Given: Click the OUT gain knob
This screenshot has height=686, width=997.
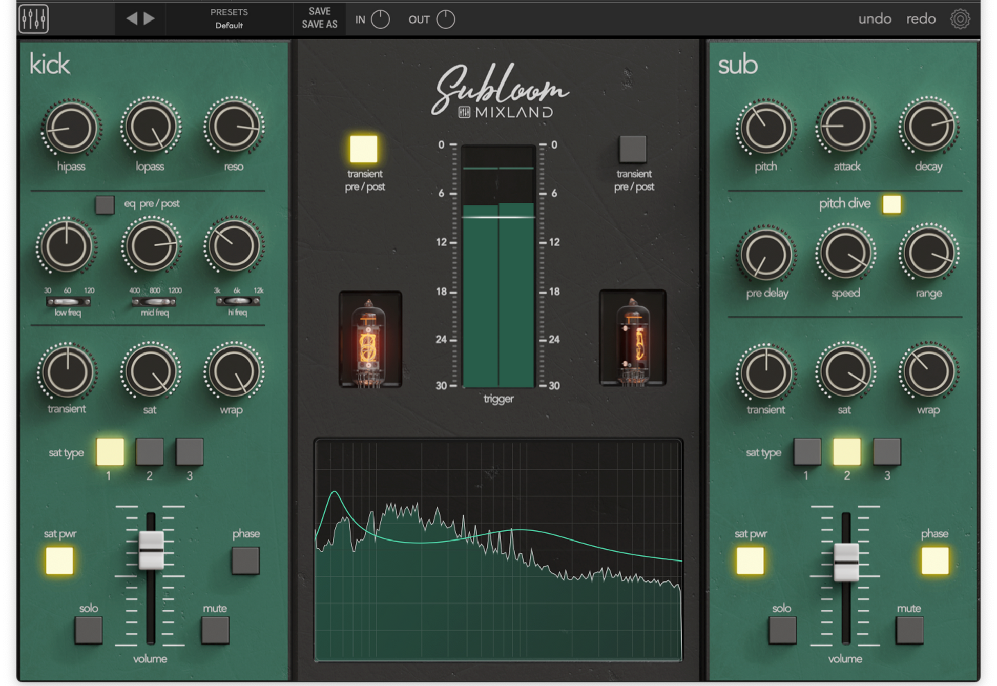Looking at the screenshot, I should pyautogui.click(x=445, y=19).
